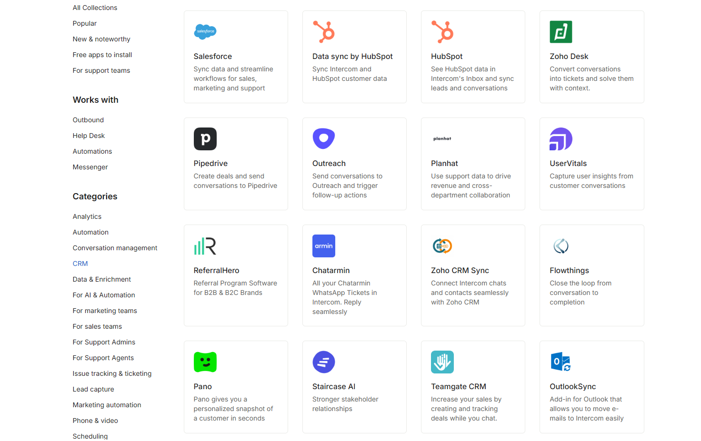This screenshot has height=441, width=701.
Task: Open For AI & Automation category
Action: [104, 295]
